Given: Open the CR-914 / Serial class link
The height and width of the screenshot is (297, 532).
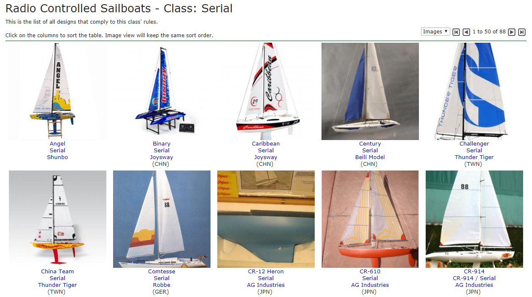Looking at the screenshot, I should tap(474, 278).
